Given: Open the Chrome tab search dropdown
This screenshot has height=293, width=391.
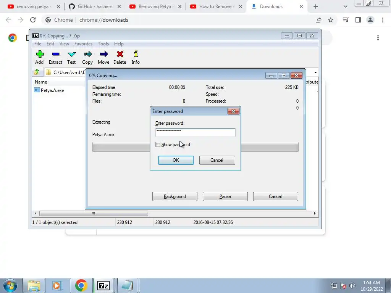Looking at the screenshot, I should (x=345, y=6).
